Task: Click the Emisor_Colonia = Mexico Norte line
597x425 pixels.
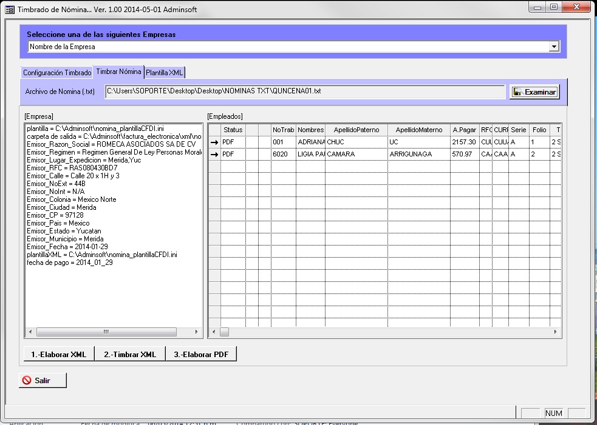Action: pos(72,199)
